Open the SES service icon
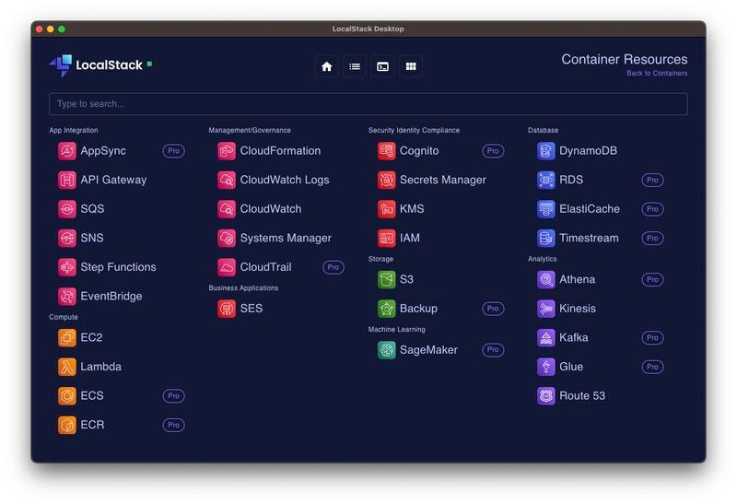This screenshot has width=737, height=504. [x=227, y=309]
